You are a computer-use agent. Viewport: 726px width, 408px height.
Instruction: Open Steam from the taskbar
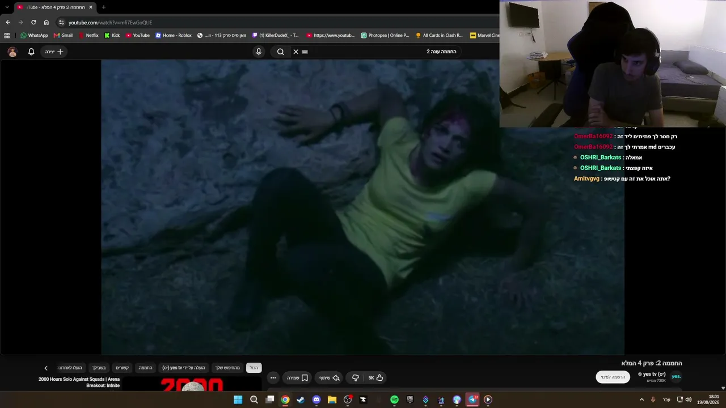point(301,399)
